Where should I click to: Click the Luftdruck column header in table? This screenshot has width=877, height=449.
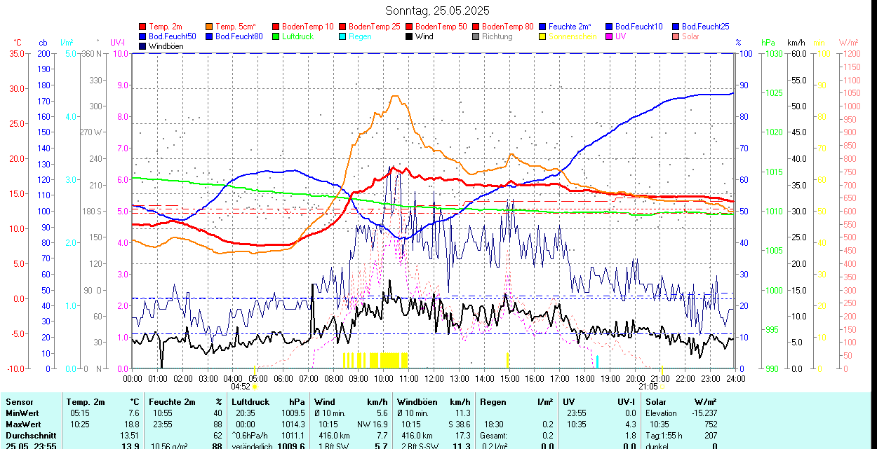pos(250,402)
